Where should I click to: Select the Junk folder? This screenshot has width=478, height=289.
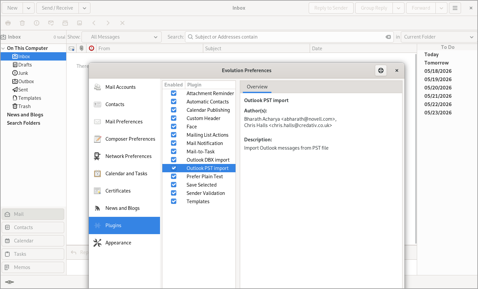point(33,73)
